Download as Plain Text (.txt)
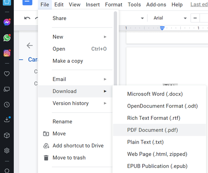 159,142
